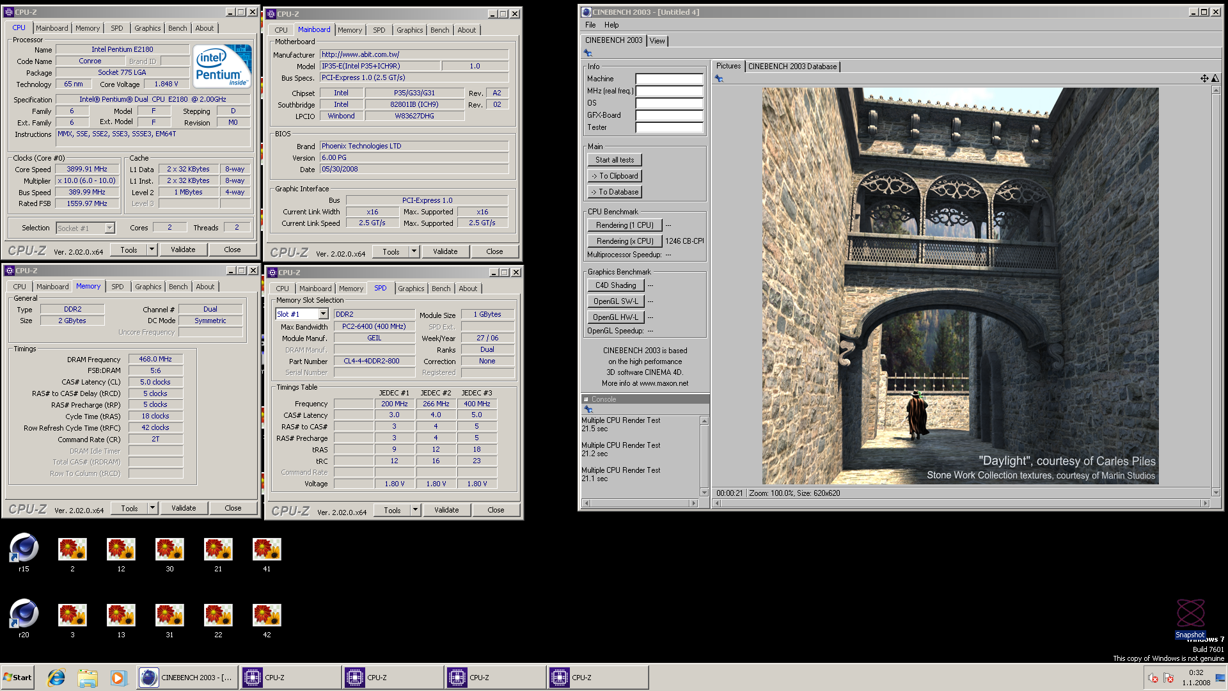Click the GFX-Board input field
The image size is (1228, 691).
click(669, 115)
